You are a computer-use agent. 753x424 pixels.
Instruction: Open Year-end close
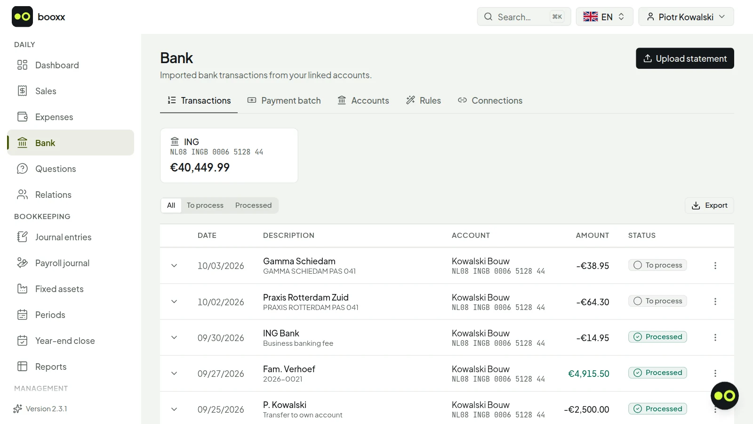(71, 341)
